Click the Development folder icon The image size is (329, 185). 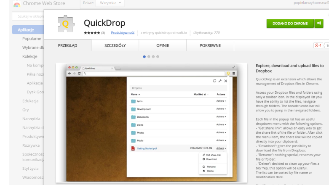133,109
